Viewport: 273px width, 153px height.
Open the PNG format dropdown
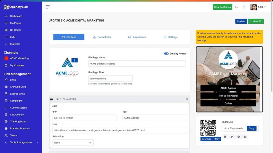pos(217,139)
